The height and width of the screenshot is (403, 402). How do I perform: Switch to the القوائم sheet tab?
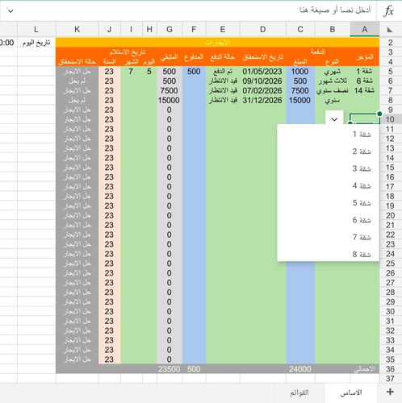[x=299, y=393]
